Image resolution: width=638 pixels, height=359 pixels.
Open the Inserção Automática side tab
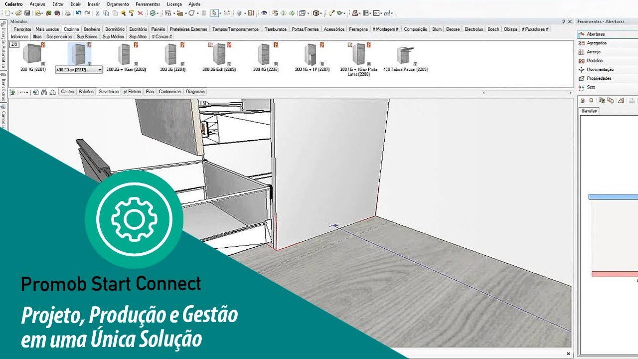tap(3, 45)
